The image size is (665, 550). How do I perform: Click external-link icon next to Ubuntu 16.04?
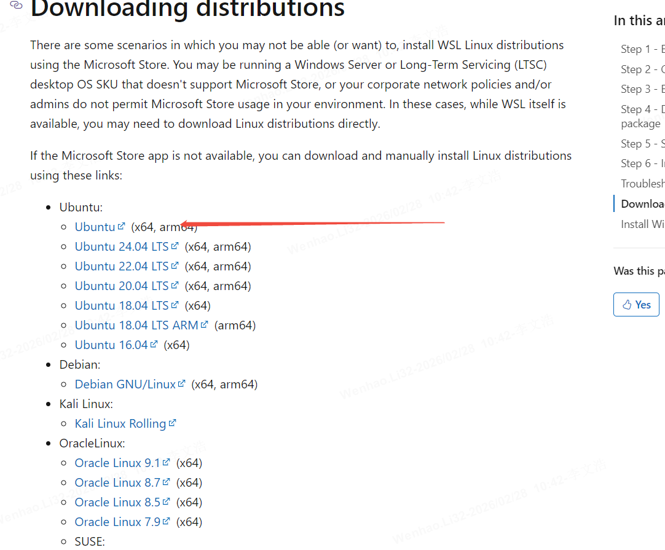(x=154, y=344)
